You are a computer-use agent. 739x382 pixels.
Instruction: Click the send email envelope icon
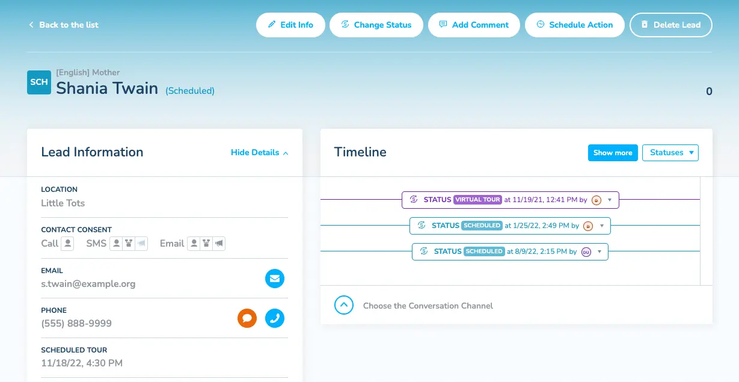(x=275, y=279)
